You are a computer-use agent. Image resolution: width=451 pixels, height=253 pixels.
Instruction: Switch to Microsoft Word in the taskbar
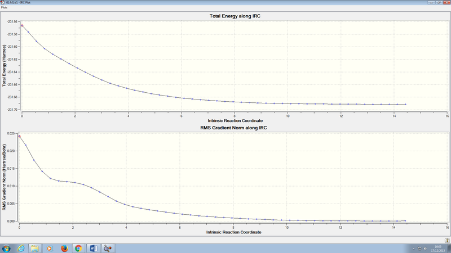click(94, 248)
